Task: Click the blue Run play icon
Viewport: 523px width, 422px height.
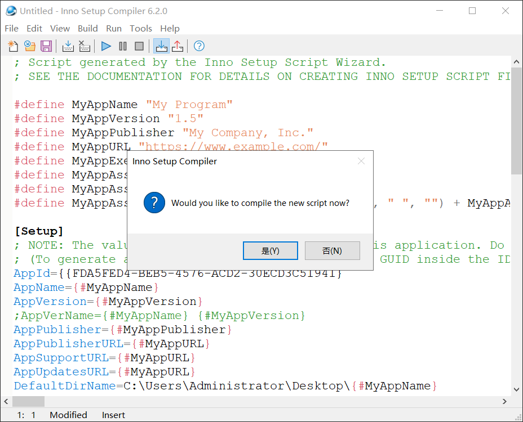Action: [x=106, y=46]
